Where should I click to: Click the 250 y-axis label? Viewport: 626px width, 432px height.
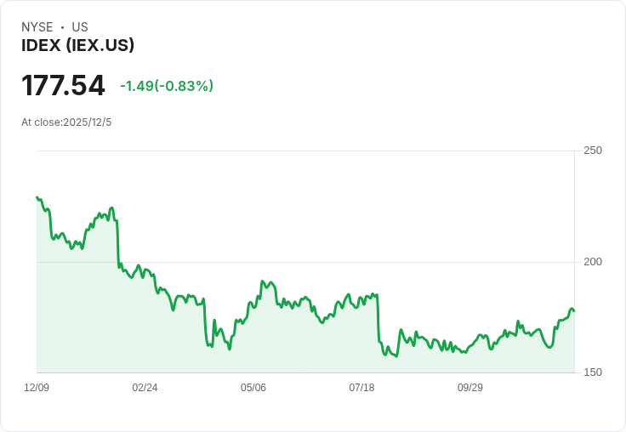pos(592,151)
